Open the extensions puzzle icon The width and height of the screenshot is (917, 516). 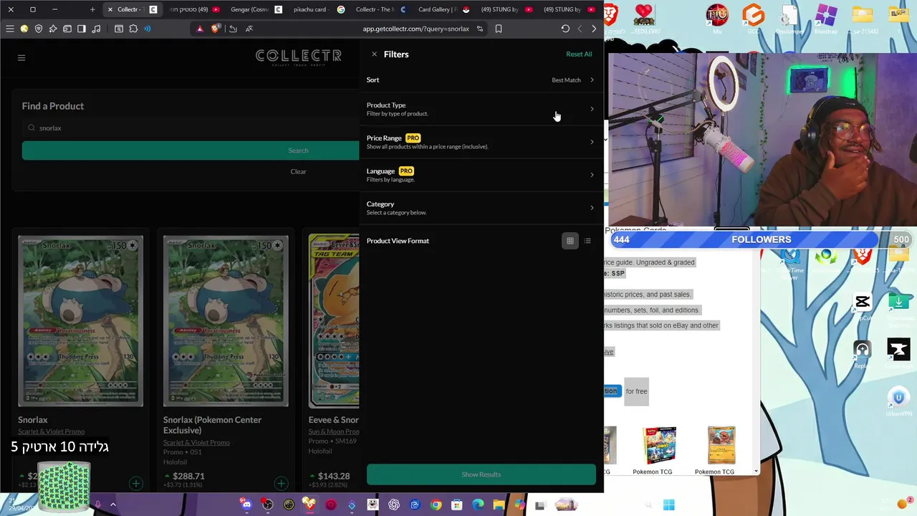[x=133, y=29]
